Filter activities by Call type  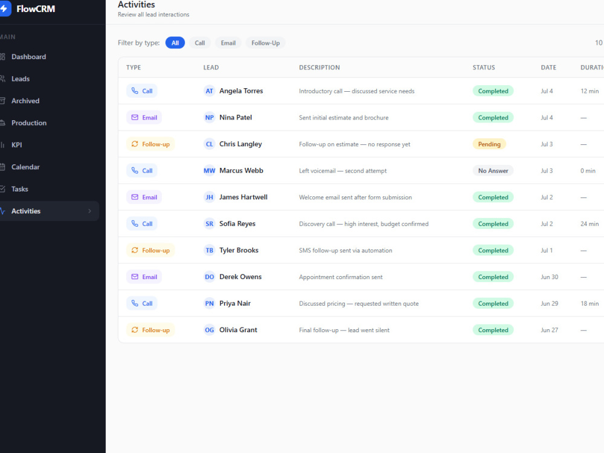tap(199, 43)
